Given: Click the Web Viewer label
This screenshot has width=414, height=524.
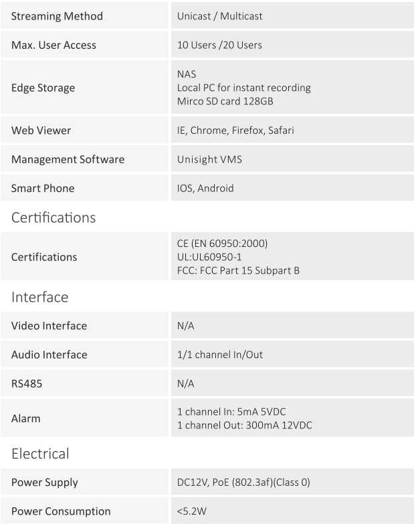Looking at the screenshot, I should pyautogui.click(x=41, y=130).
